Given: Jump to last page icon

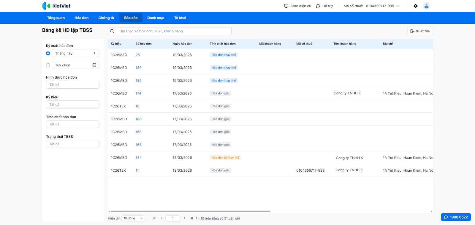Looking at the screenshot, I should 191,218.
